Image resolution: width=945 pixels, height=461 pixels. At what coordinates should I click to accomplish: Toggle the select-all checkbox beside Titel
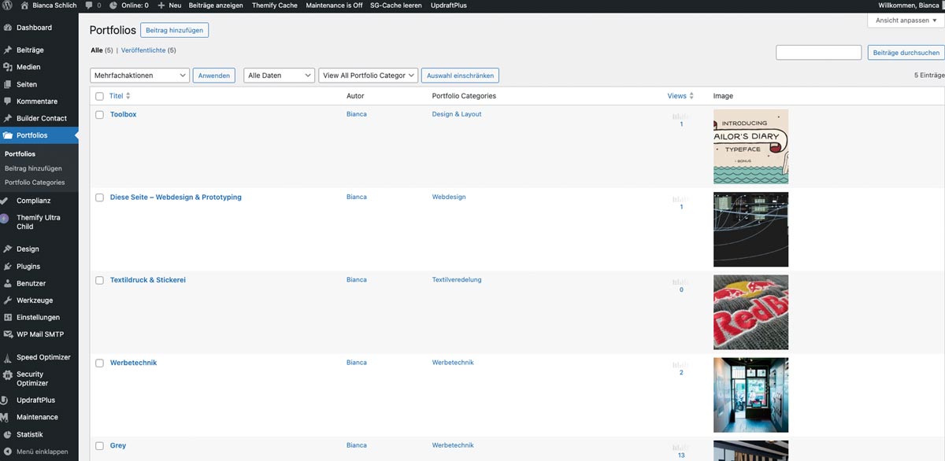(x=99, y=96)
